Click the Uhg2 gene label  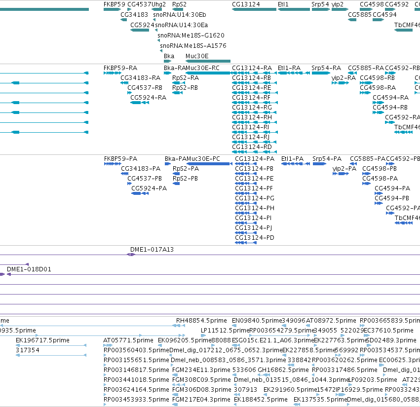(158, 4)
